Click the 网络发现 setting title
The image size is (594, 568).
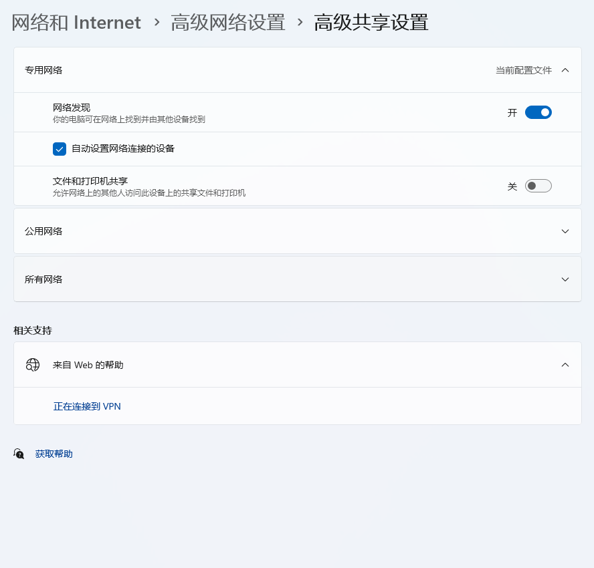pyautogui.click(x=72, y=108)
